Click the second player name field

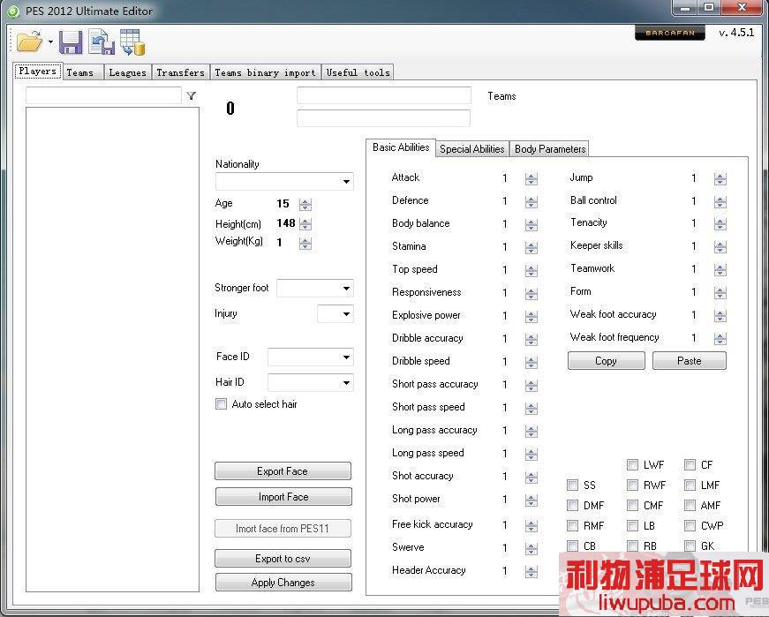pyautogui.click(x=383, y=118)
